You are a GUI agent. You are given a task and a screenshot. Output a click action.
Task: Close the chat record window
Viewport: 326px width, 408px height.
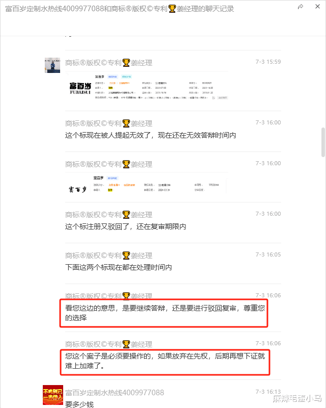pos(317,7)
